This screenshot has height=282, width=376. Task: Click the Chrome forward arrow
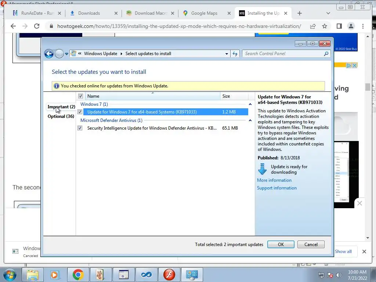coord(25,26)
